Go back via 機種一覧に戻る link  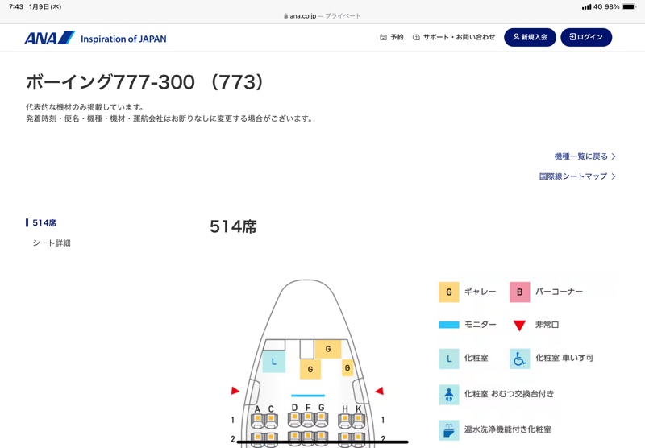coord(585,156)
